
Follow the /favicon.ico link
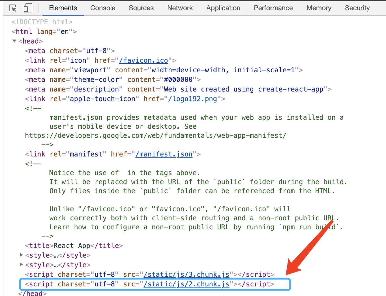[x=143, y=60]
